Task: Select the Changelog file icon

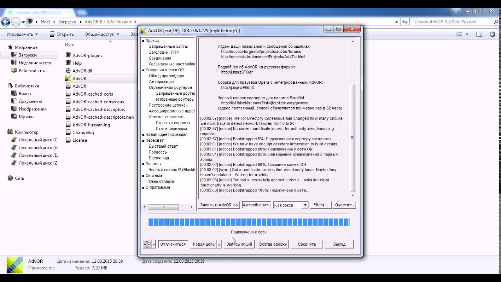Action: (x=68, y=132)
